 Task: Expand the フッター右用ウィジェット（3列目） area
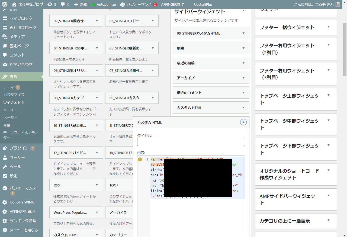coord(329,70)
